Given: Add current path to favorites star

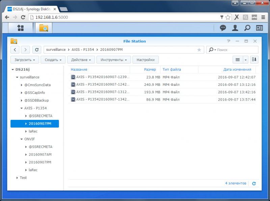Looking at the screenshot, I should click(199, 50).
